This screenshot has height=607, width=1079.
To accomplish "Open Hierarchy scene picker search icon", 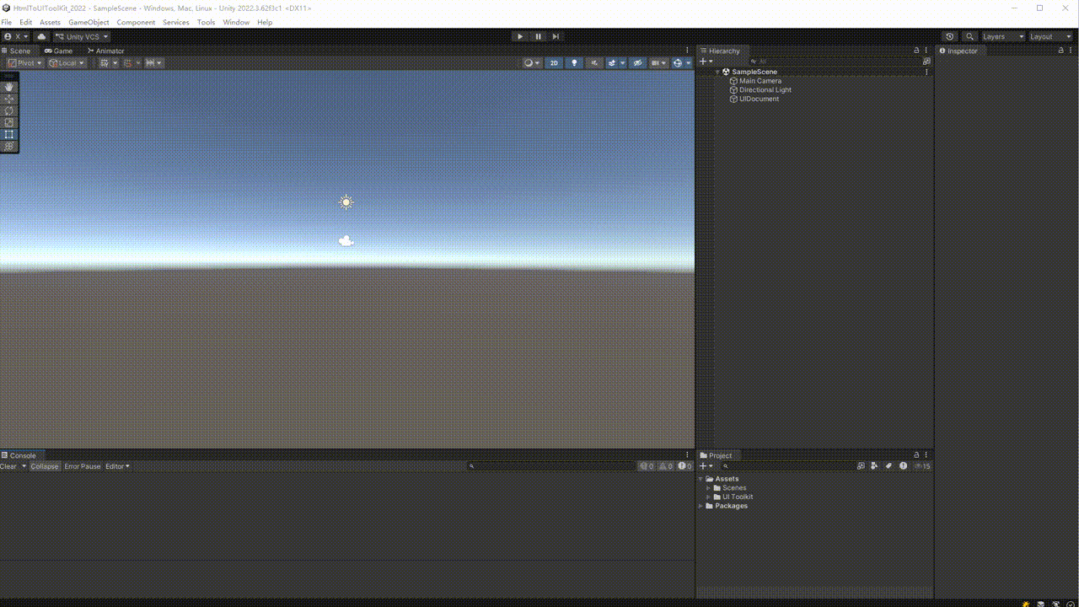I will pyautogui.click(x=926, y=62).
